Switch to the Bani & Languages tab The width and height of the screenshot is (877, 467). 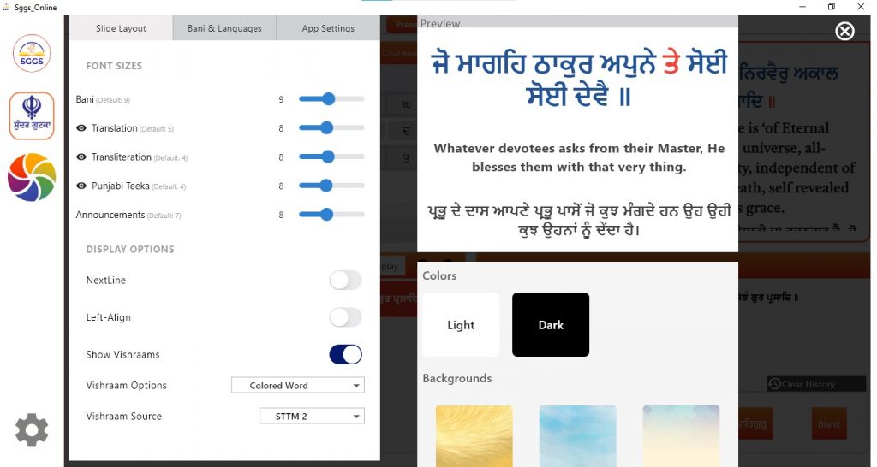(224, 28)
